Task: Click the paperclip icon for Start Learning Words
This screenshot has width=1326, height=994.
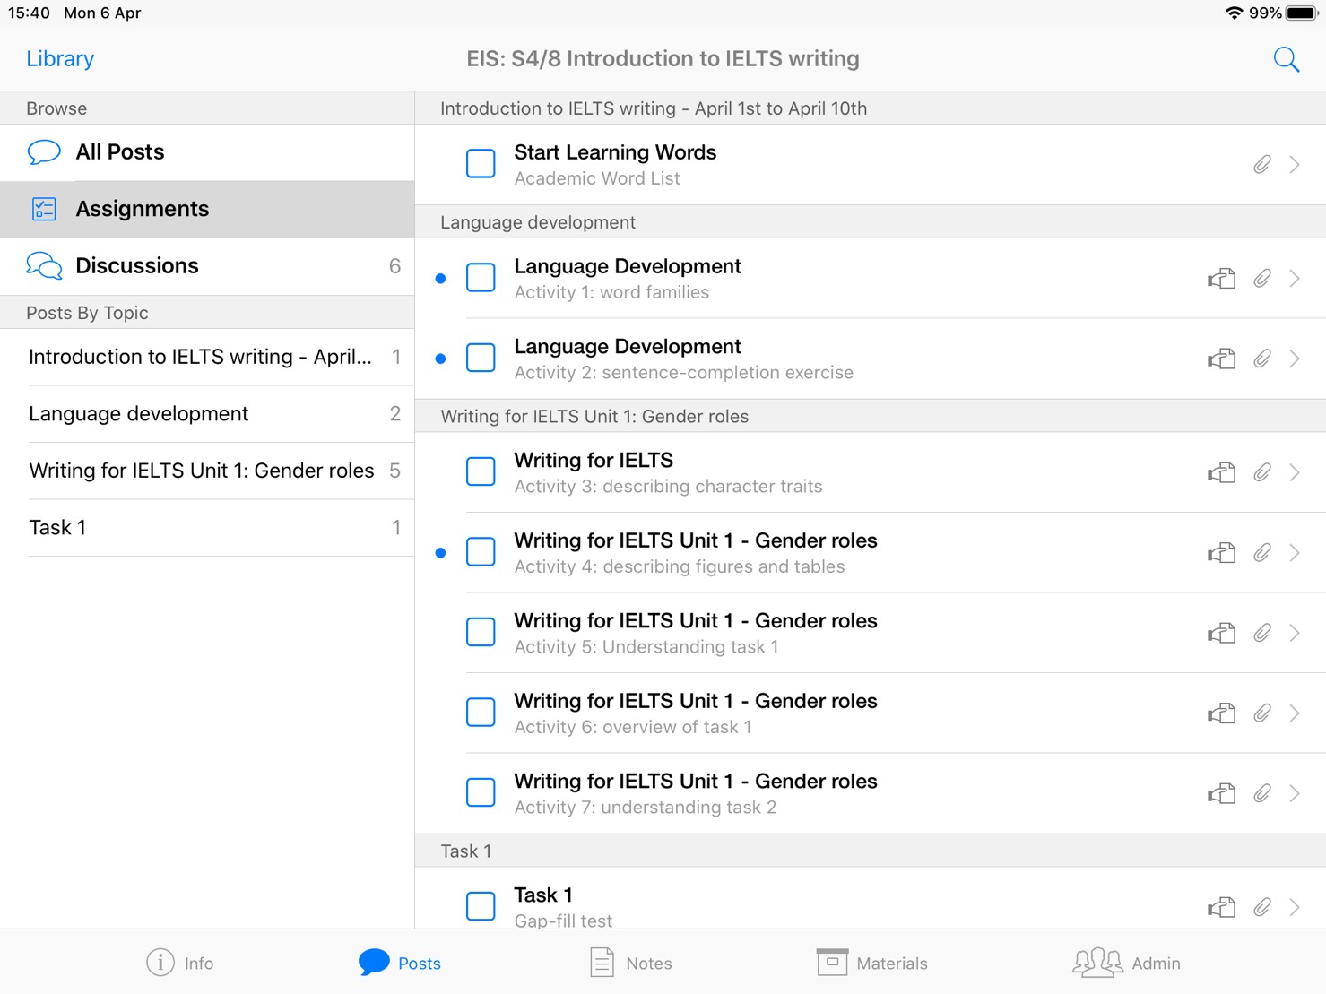Action: click(1261, 165)
